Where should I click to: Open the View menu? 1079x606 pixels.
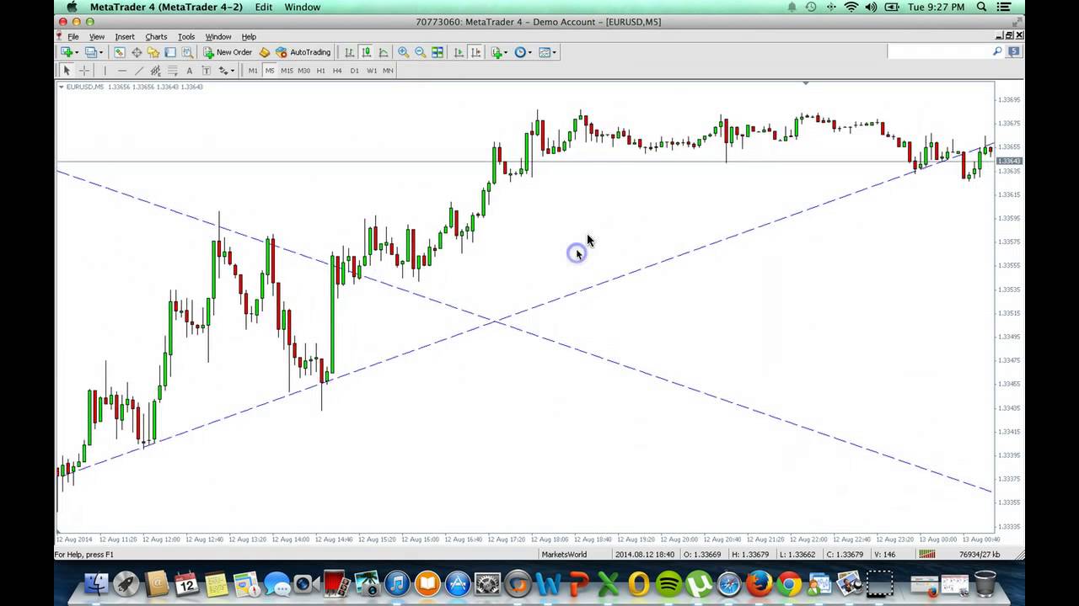coord(97,37)
